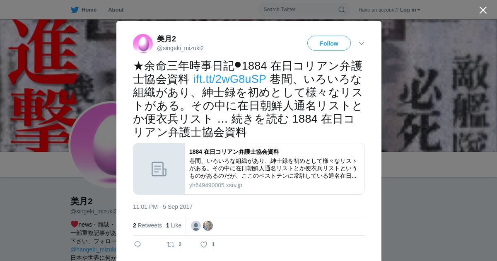Open the @singeki_mizuki2 handle in tweet
This screenshot has height=261, width=497.
[x=180, y=48]
